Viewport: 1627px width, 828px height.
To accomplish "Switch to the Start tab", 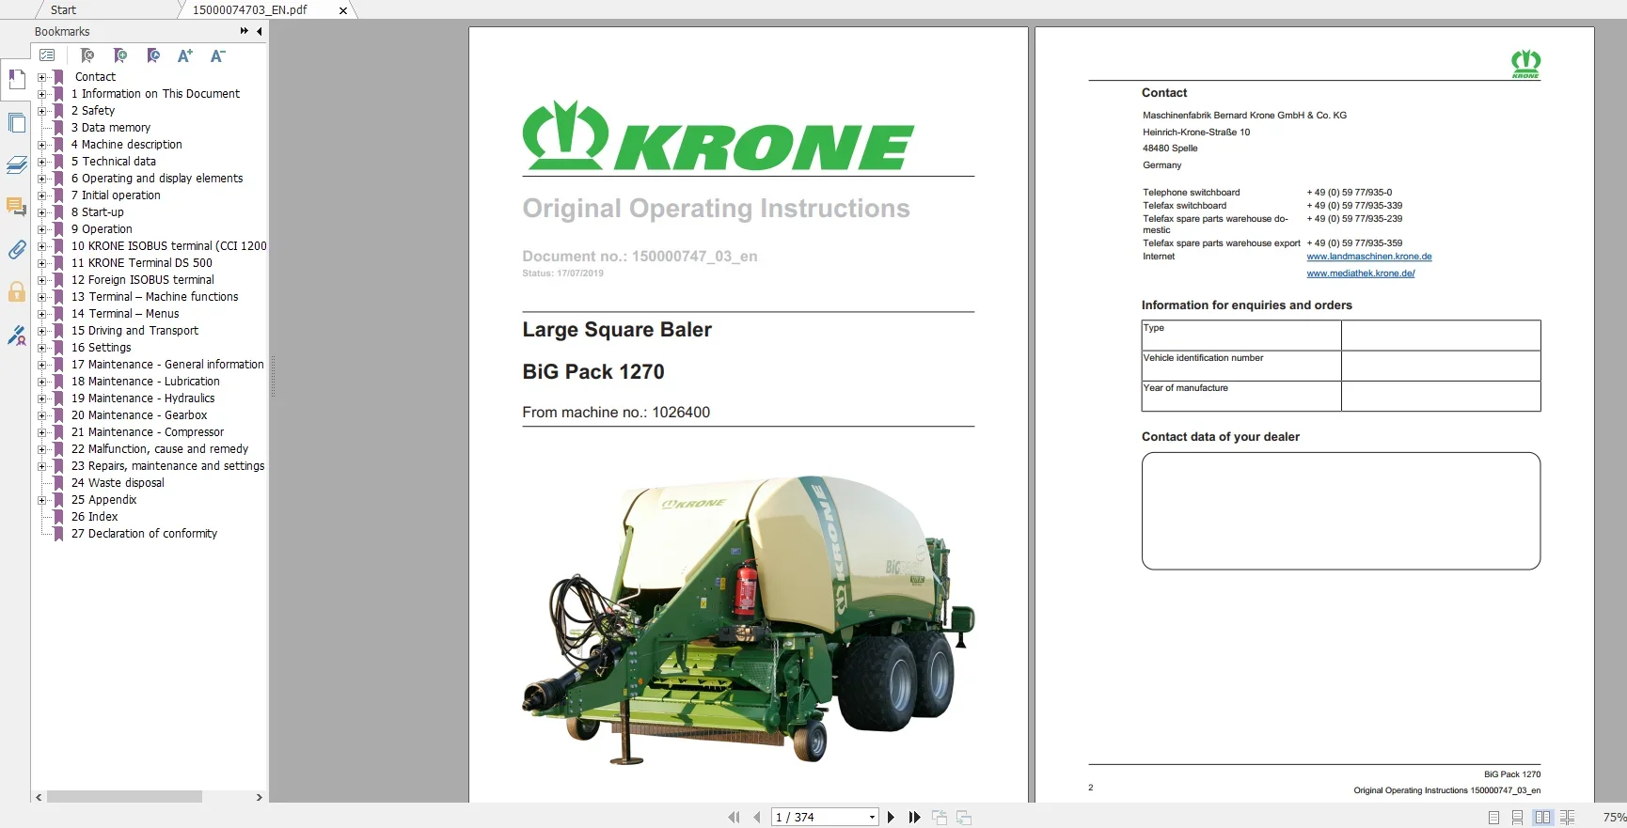I will (x=63, y=9).
